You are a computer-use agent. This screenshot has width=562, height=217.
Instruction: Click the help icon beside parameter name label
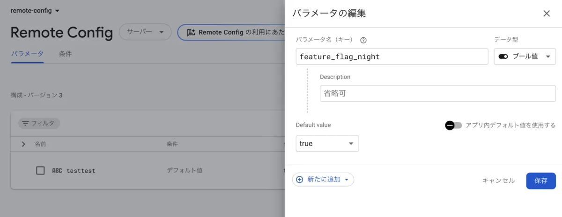point(363,40)
